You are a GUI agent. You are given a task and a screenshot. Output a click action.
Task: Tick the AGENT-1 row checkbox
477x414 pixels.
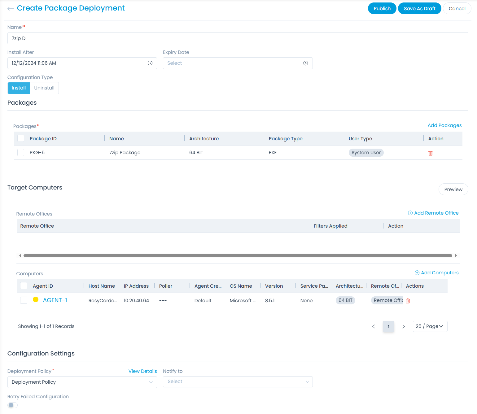tap(24, 300)
